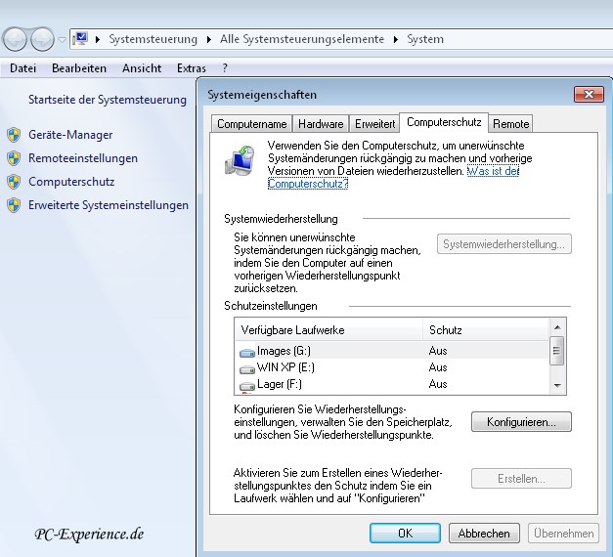Select the Images (G:) drive icon
This screenshot has width=613, height=557.
pyautogui.click(x=246, y=352)
